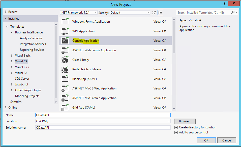Click the Solution name input field
The width and height of the screenshot is (241, 147).
click(x=103, y=128)
